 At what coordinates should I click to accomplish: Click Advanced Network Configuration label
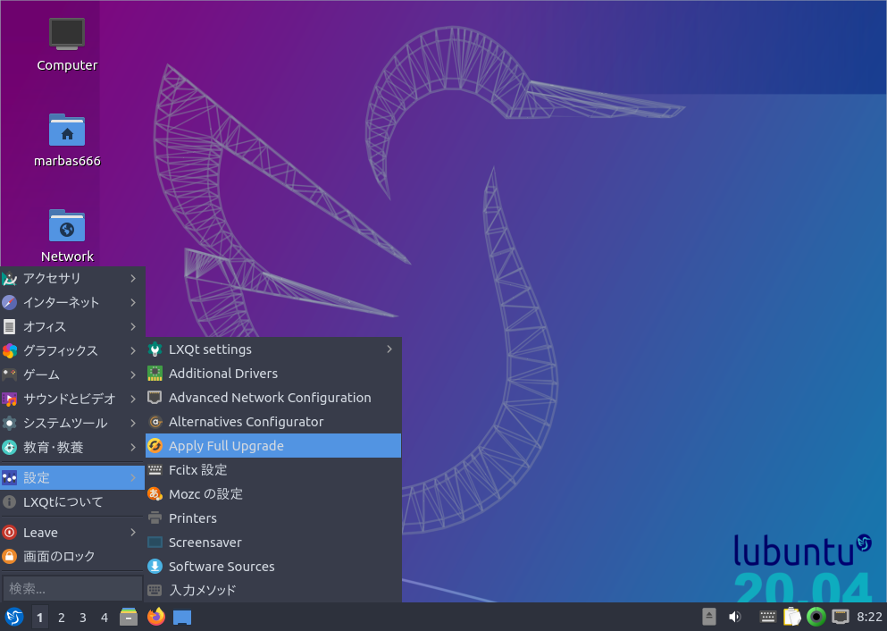click(x=270, y=398)
